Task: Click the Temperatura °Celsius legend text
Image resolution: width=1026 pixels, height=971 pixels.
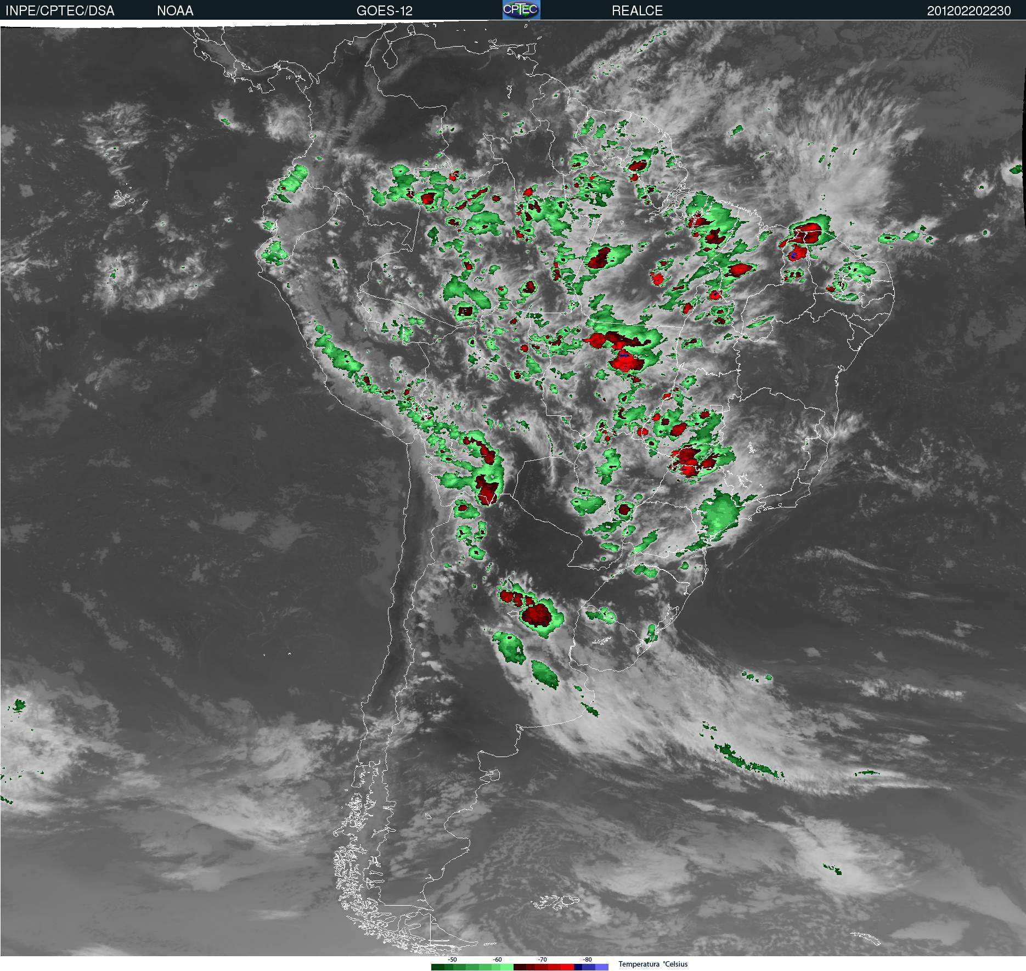Action: pyautogui.click(x=653, y=964)
